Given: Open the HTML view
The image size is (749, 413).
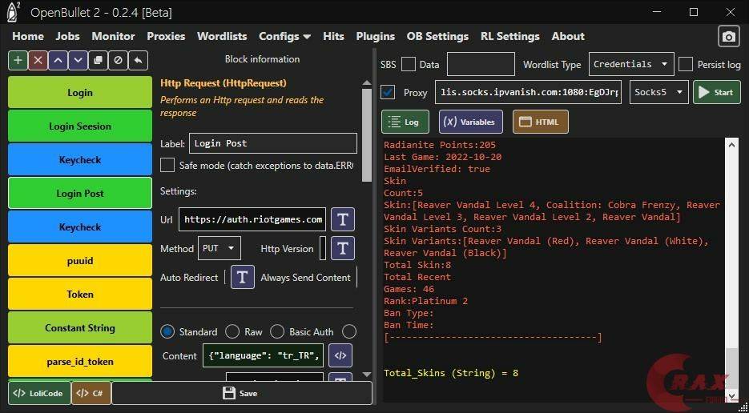Looking at the screenshot, I should [541, 122].
